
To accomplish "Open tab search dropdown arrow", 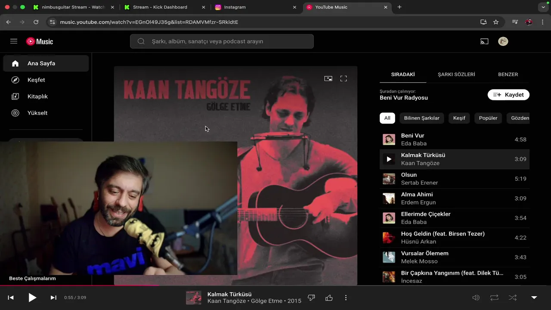I will (542, 7).
